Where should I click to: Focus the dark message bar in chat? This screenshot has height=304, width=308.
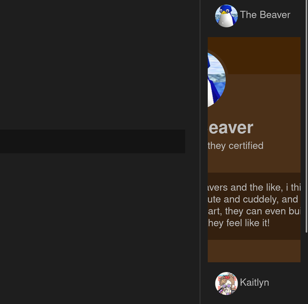click(93, 141)
